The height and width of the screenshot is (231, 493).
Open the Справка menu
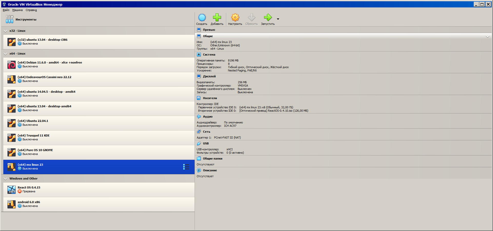pyautogui.click(x=31, y=10)
